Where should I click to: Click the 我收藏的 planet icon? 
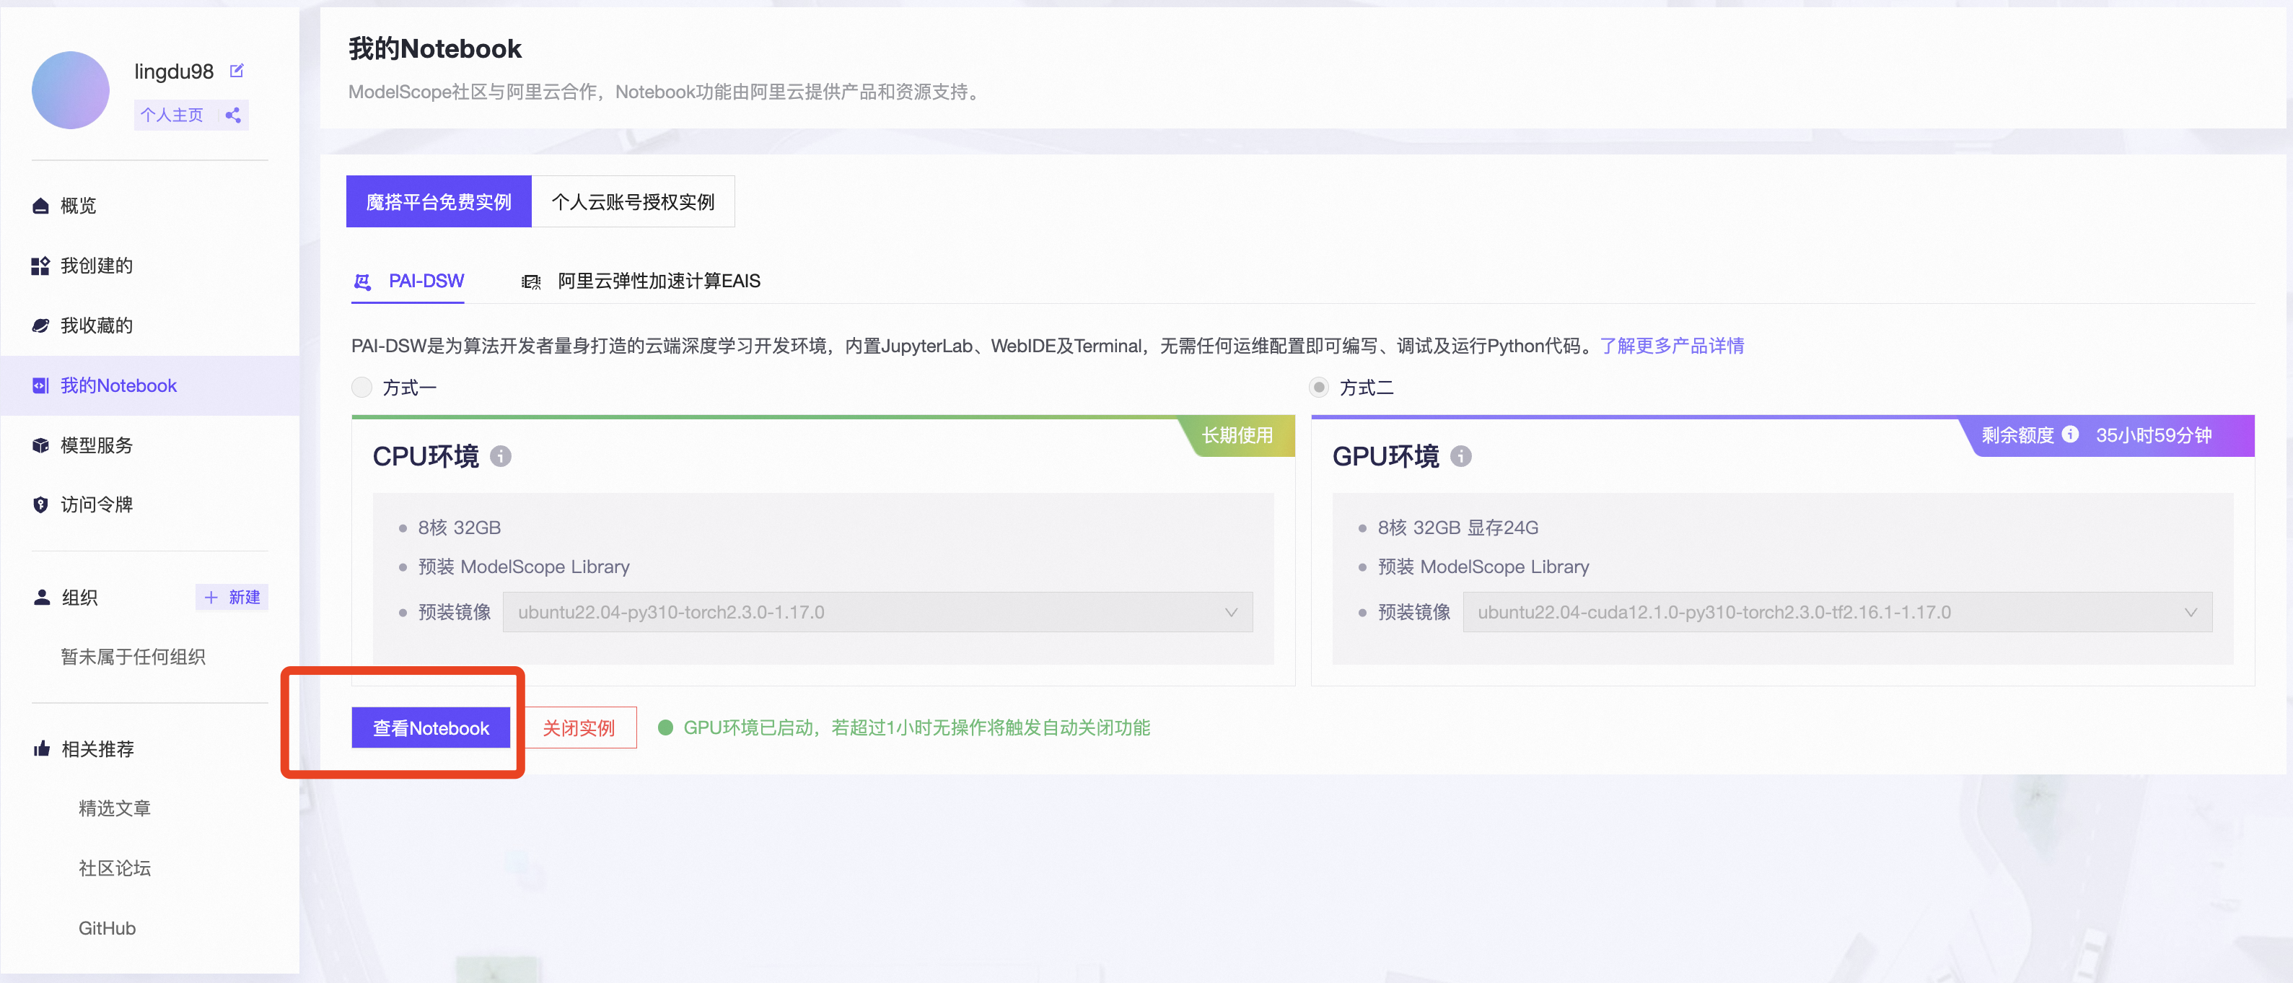pyautogui.click(x=40, y=325)
